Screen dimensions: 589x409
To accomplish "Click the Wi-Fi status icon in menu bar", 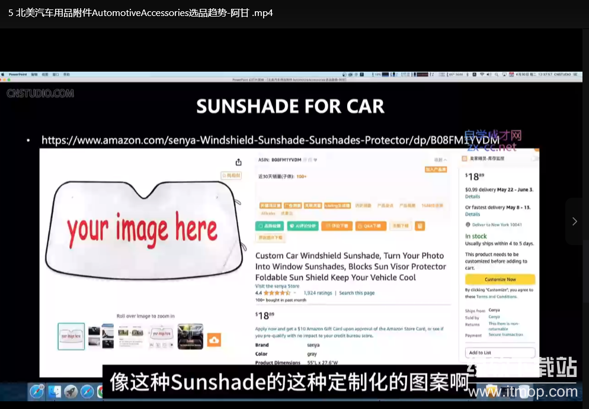I will (x=482, y=75).
